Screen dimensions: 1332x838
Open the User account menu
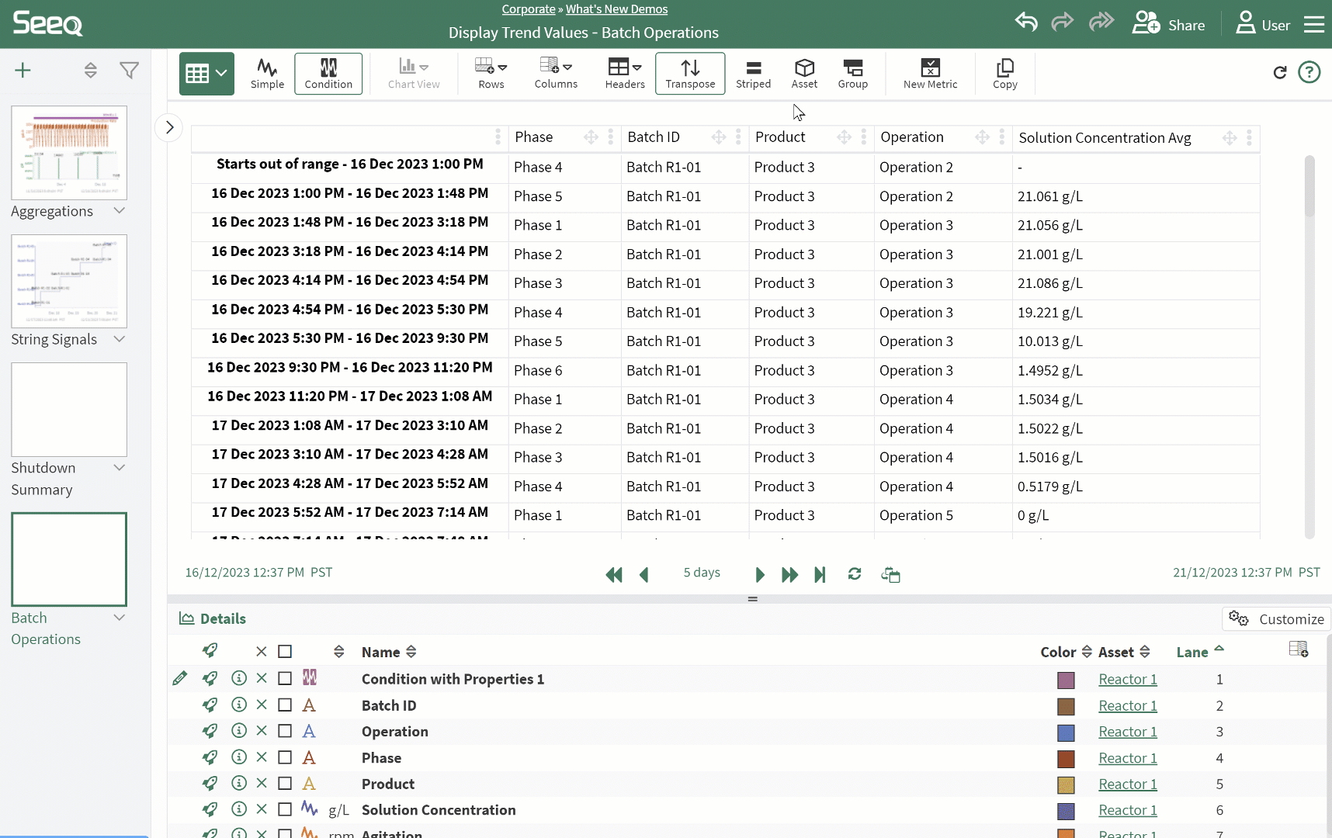coord(1262,25)
